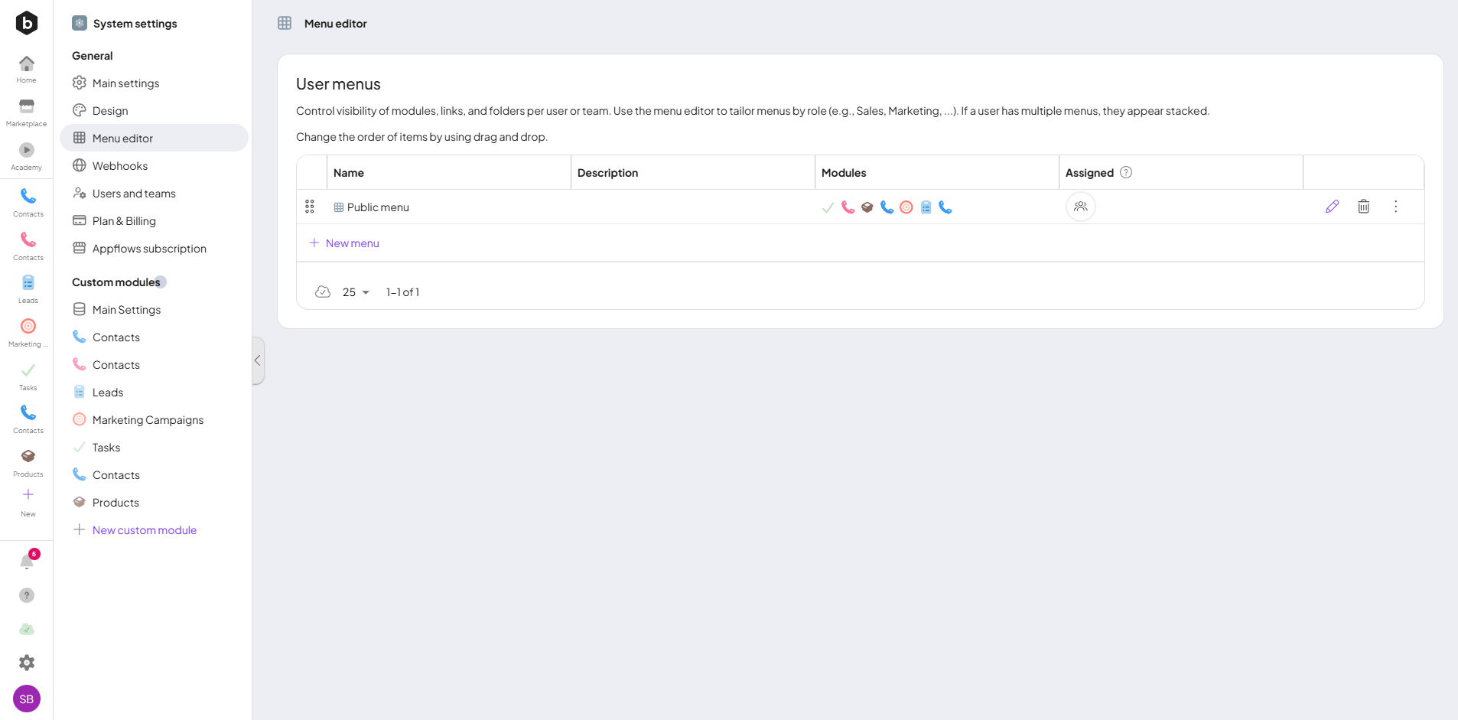The height and width of the screenshot is (720, 1458).
Task: Open Marketplace from the left rail
Action: (27, 112)
